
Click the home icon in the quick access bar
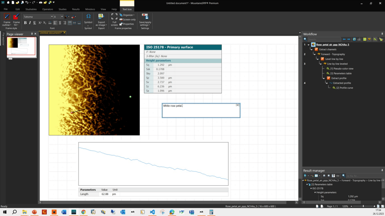click(x=8, y=3)
